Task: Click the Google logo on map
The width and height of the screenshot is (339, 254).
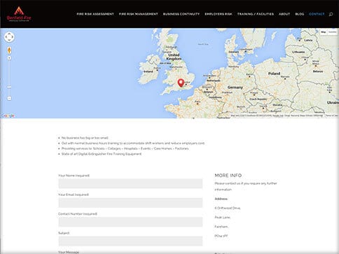Action: [8, 115]
